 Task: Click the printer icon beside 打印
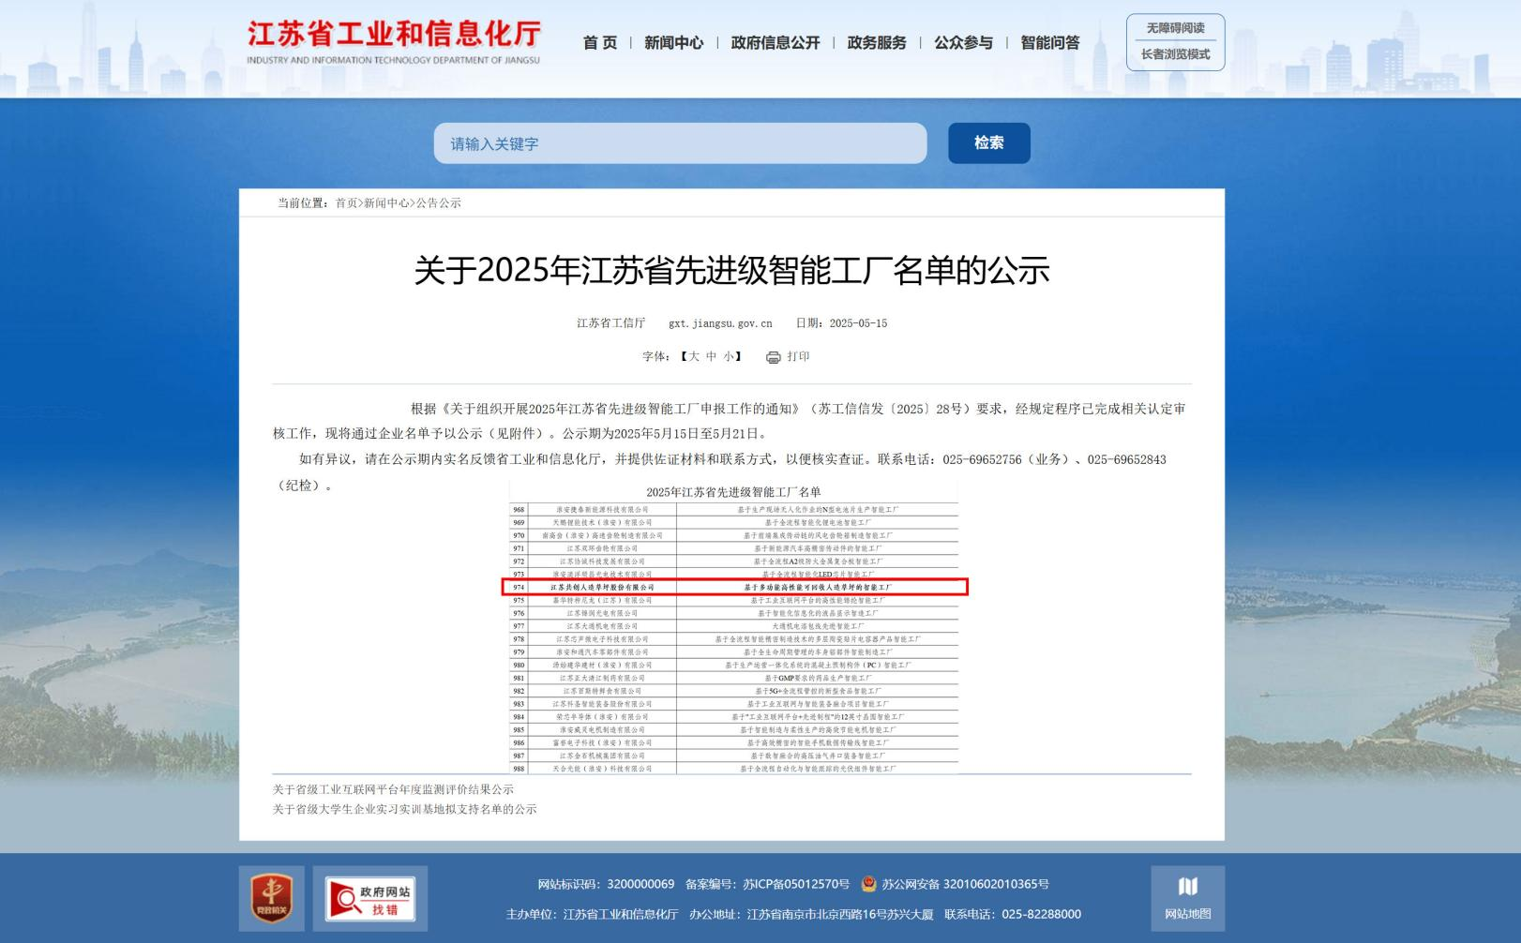pos(773,357)
